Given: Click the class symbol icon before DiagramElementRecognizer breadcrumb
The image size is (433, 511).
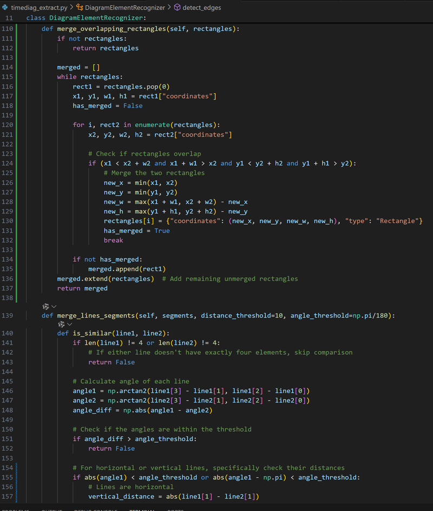Looking at the screenshot, I should [80, 7].
